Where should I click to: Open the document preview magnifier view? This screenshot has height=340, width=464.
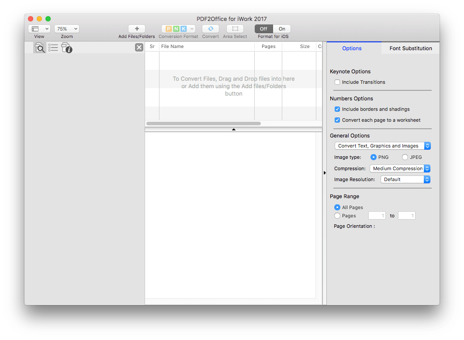point(39,48)
